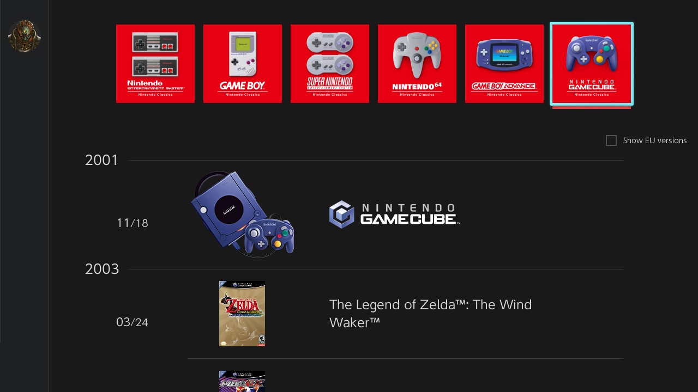The width and height of the screenshot is (698, 392).
Task: Click the Wind Waker box art
Action: click(x=242, y=314)
